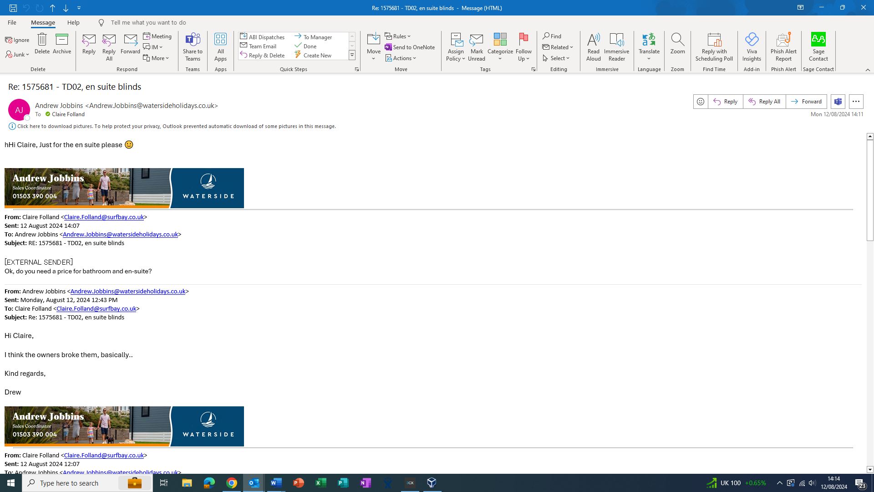Open the File menu
Image resolution: width=874 pixels, height=492 pixels.
pyautogui.click(x=12, y=22)
